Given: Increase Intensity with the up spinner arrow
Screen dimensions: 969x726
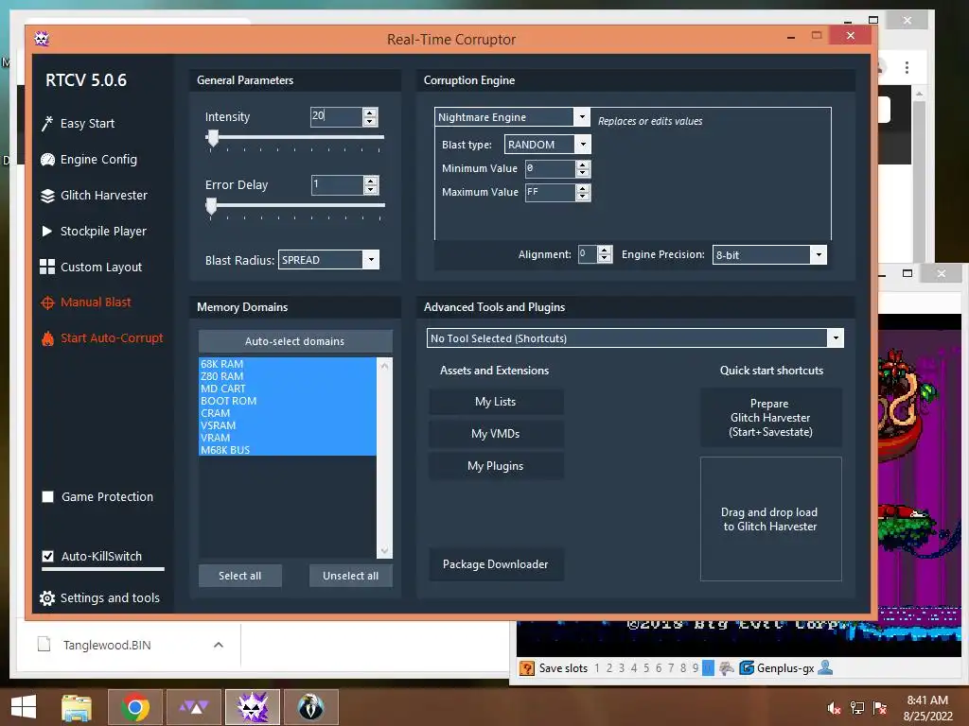Looking at the screenshot, I should 370,112.
